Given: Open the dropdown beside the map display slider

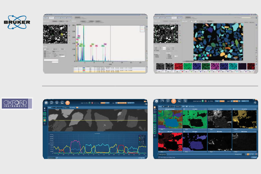Looking at the screenshot, I should (x=178, y=106).
